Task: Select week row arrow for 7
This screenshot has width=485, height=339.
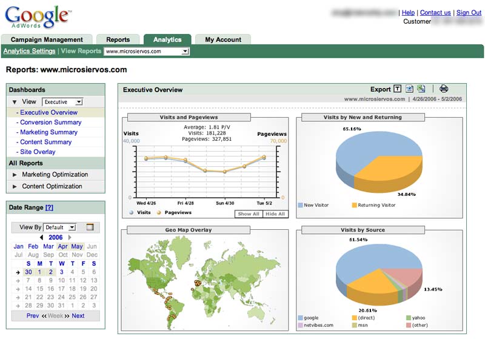Action: click(x=18, y=281)
